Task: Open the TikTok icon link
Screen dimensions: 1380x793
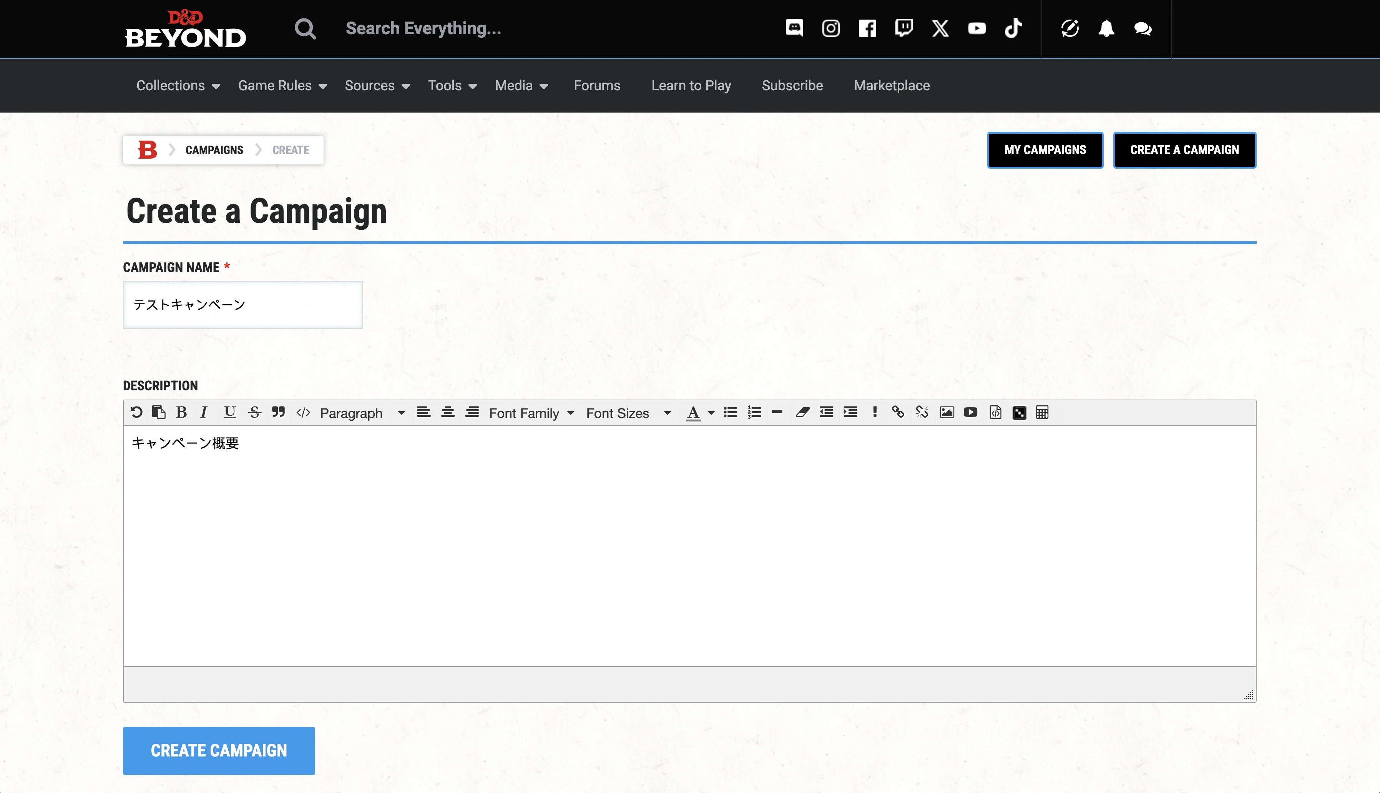Action: (x=1013, y=28)
